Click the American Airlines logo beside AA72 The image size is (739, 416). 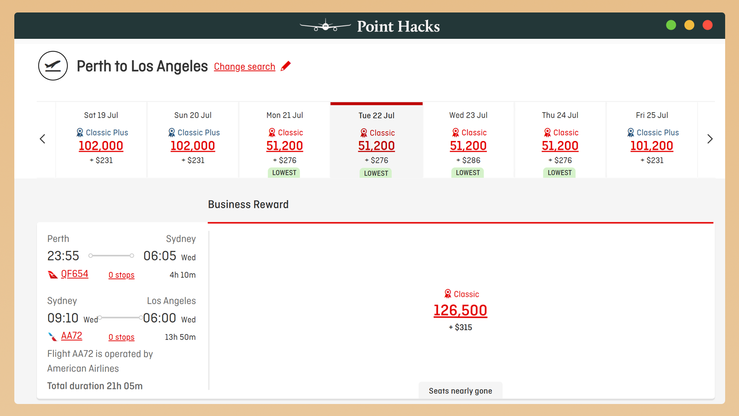[x=52, y=336]
